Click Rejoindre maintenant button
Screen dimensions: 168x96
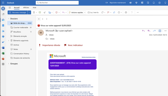point(116,3)
